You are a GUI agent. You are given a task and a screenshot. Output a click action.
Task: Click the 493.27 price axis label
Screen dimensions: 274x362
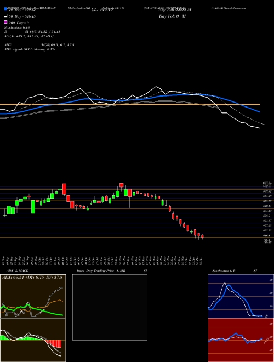pos(267,221)
